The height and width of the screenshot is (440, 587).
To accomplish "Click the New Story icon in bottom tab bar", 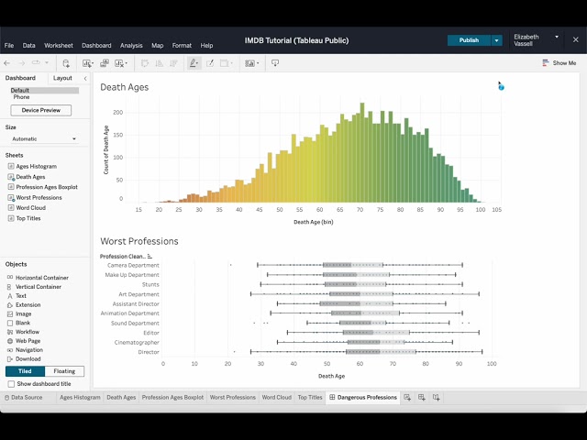I will [x=437, y=397].
